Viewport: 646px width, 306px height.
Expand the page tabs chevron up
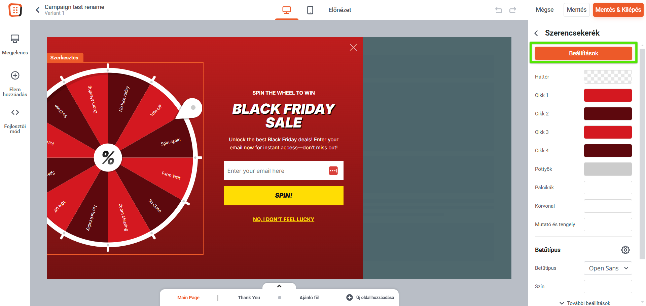coord(279,286)
